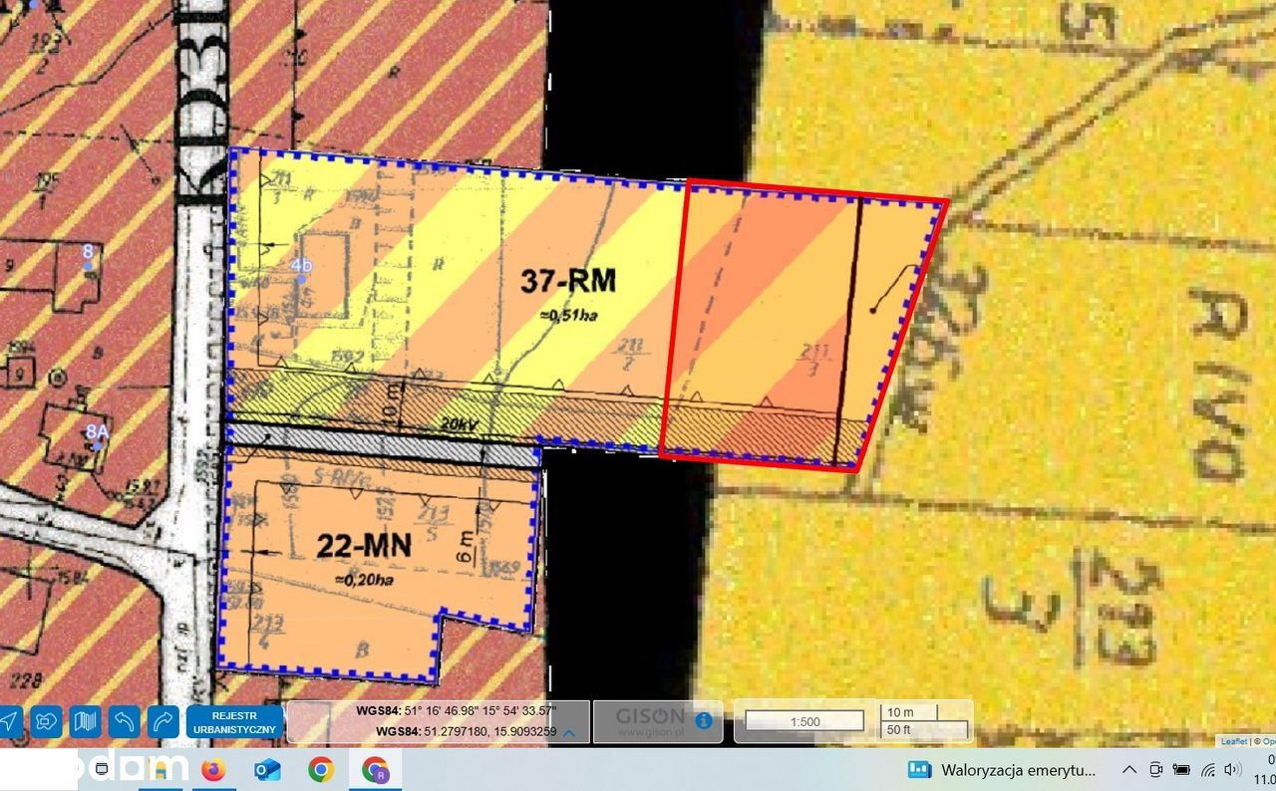
Task: Open the Leaflet attribution link
Action: pyautogui.click(x=1234, y=741)
